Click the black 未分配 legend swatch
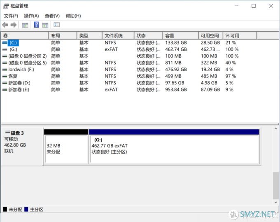This screenshot has height=222, width=280. [x=5, y=209]
